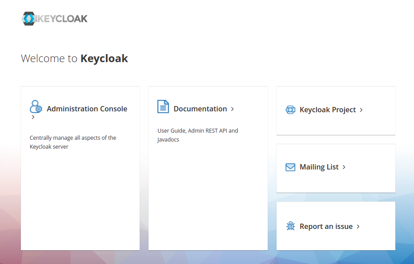Visit the Keycloak Project link

pyautogui.click(x=328, y=110)
